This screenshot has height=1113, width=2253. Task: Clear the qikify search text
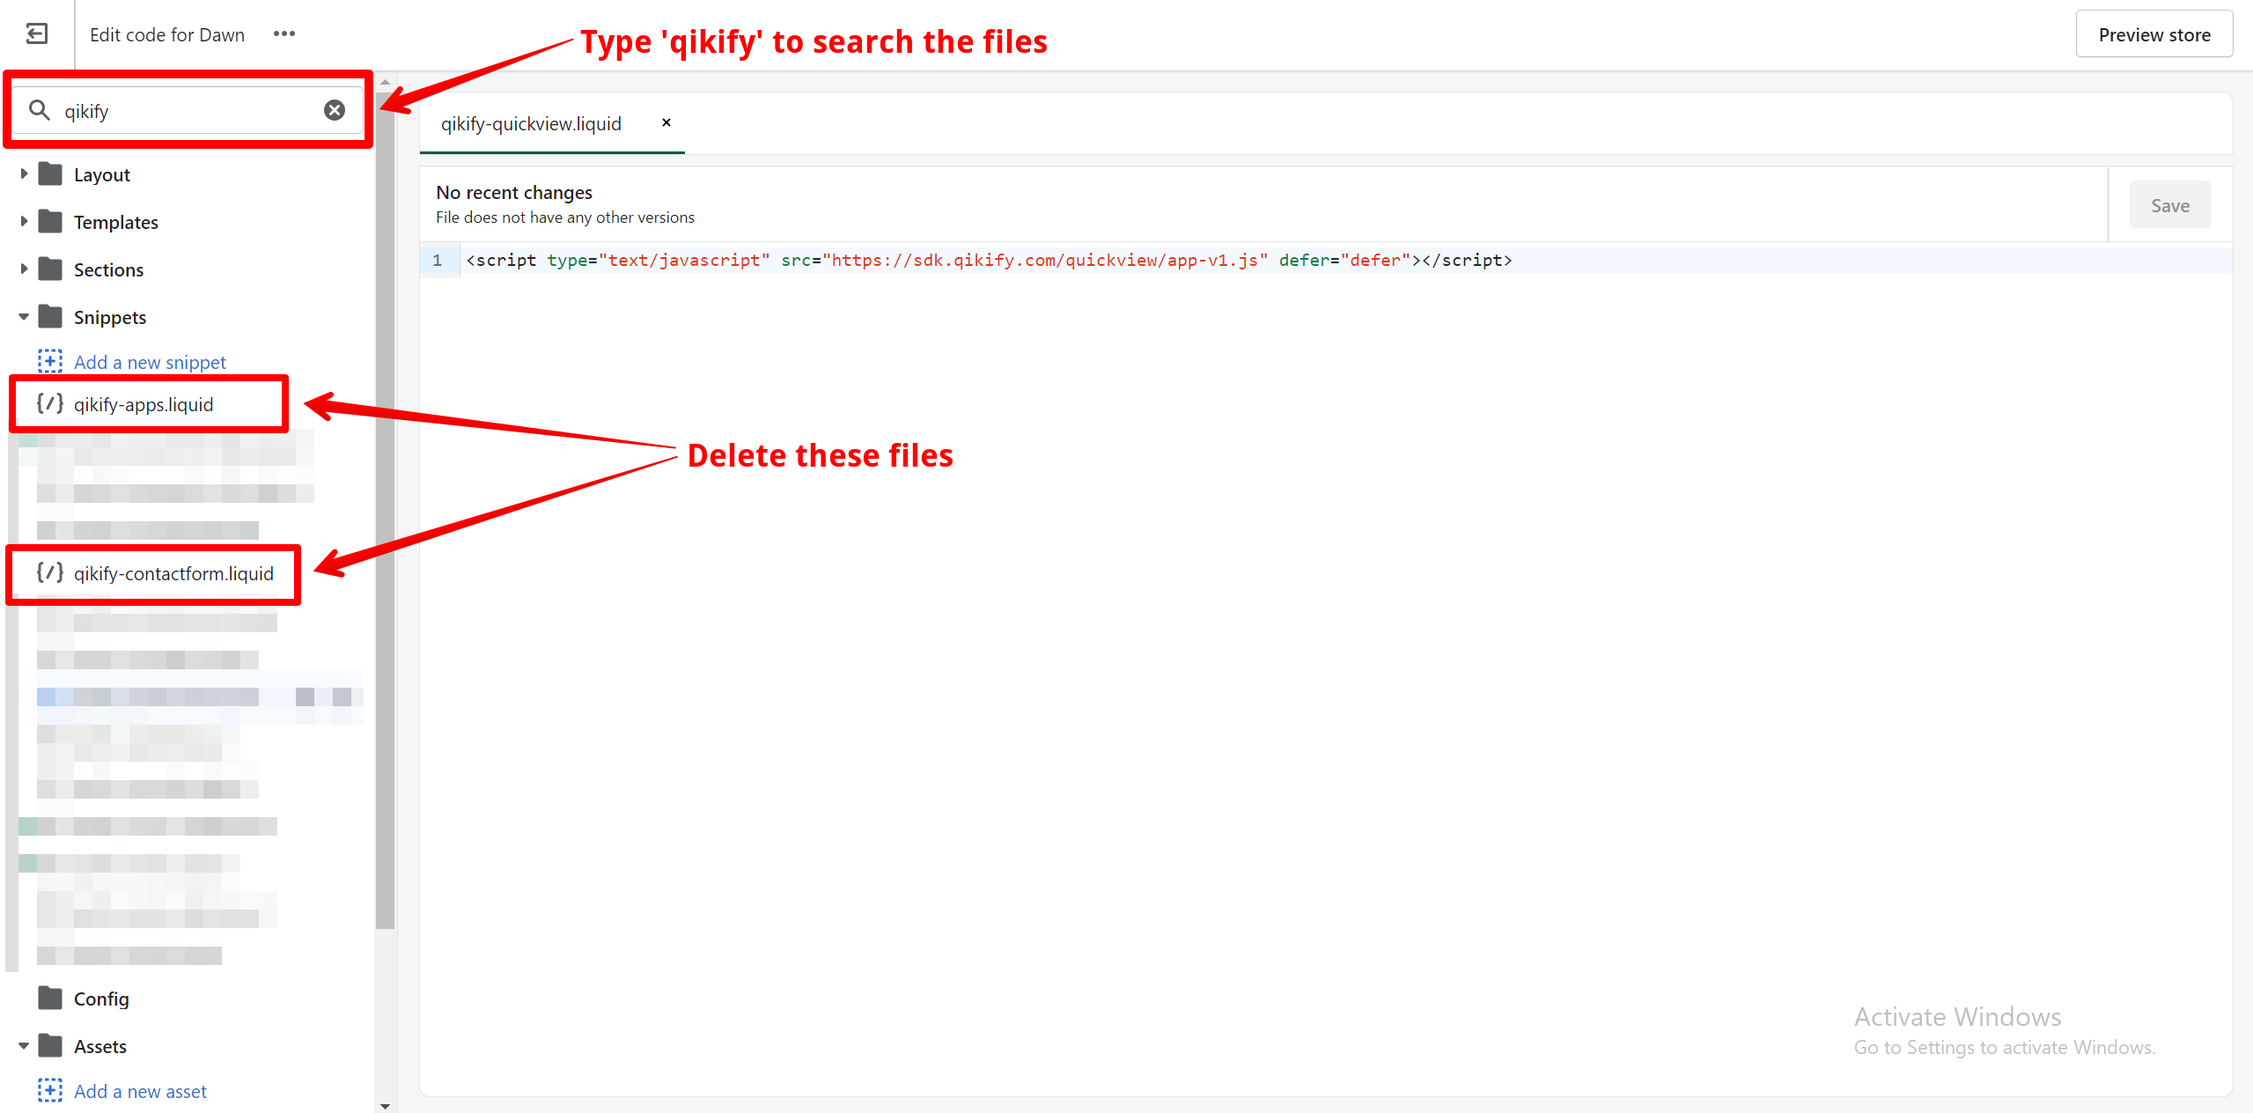(335, 110)
